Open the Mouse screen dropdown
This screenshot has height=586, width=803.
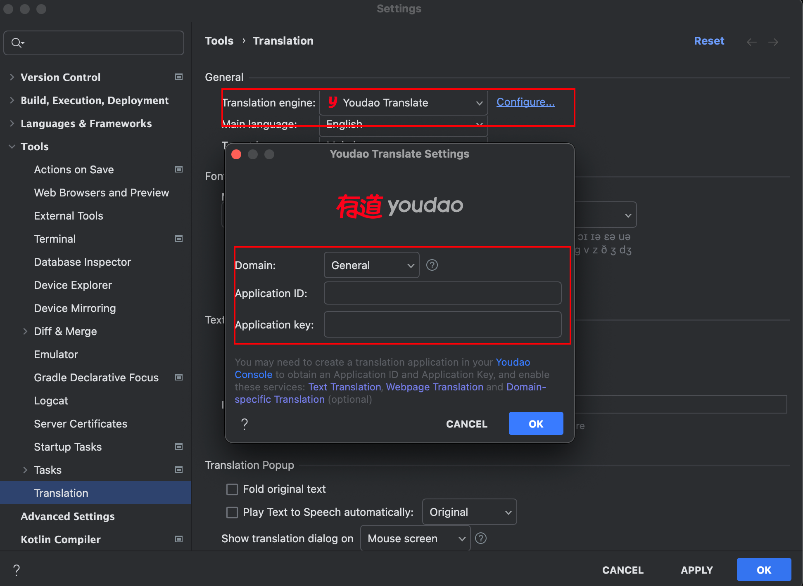(x=415, y=539)
